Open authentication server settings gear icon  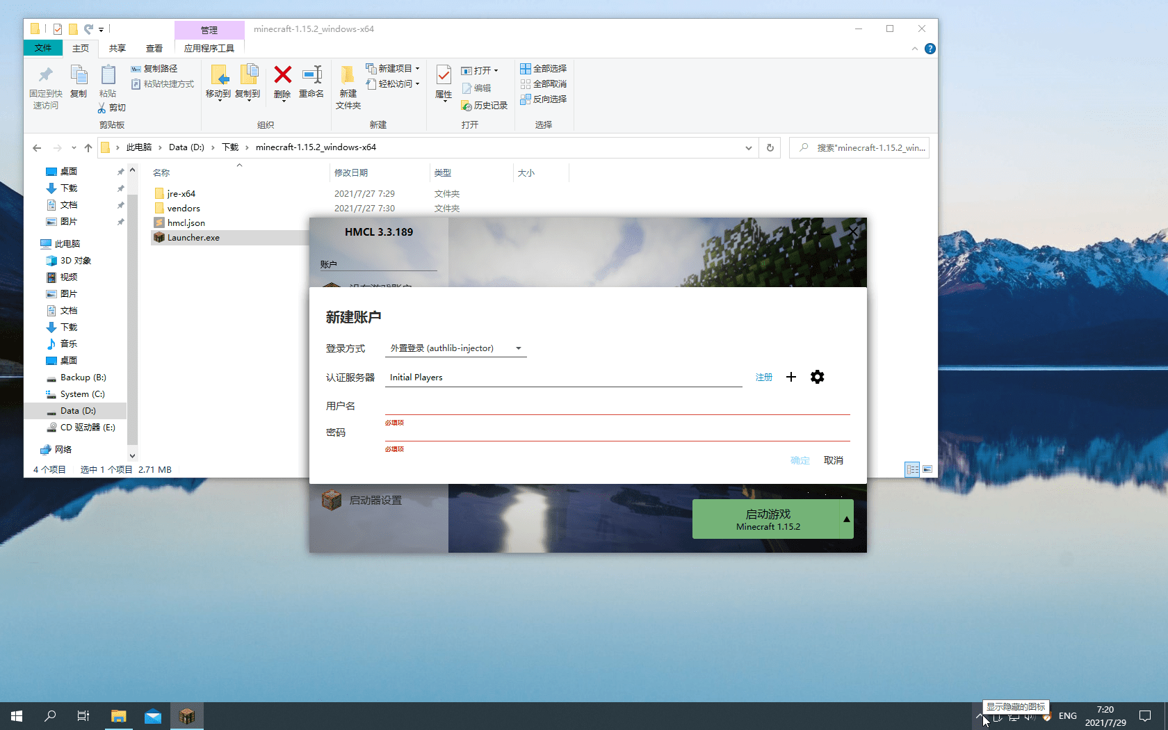[817, 377]
